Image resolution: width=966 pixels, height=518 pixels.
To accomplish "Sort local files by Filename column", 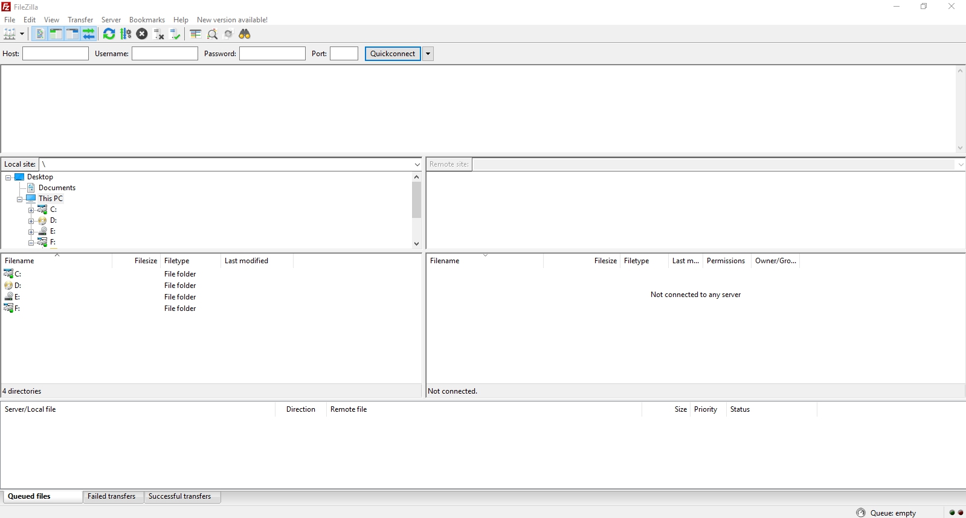I will tap(57, 261).
